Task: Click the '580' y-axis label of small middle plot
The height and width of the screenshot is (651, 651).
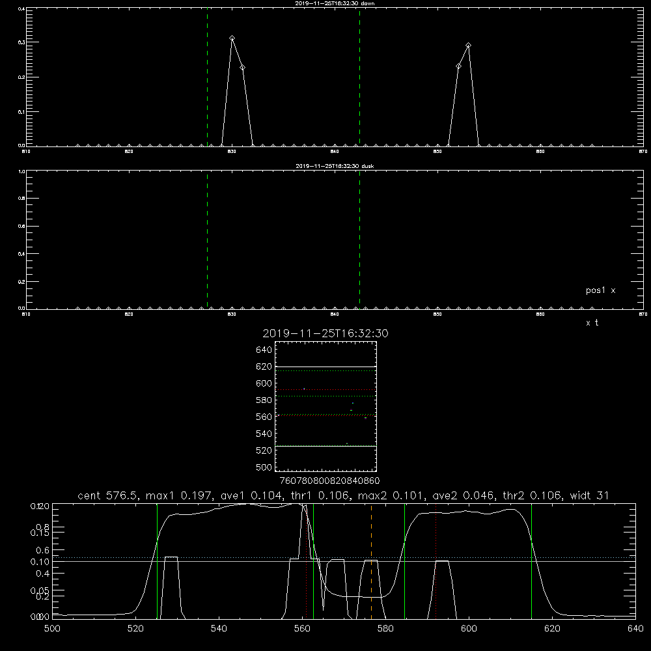Action: (x=264, y=400)
